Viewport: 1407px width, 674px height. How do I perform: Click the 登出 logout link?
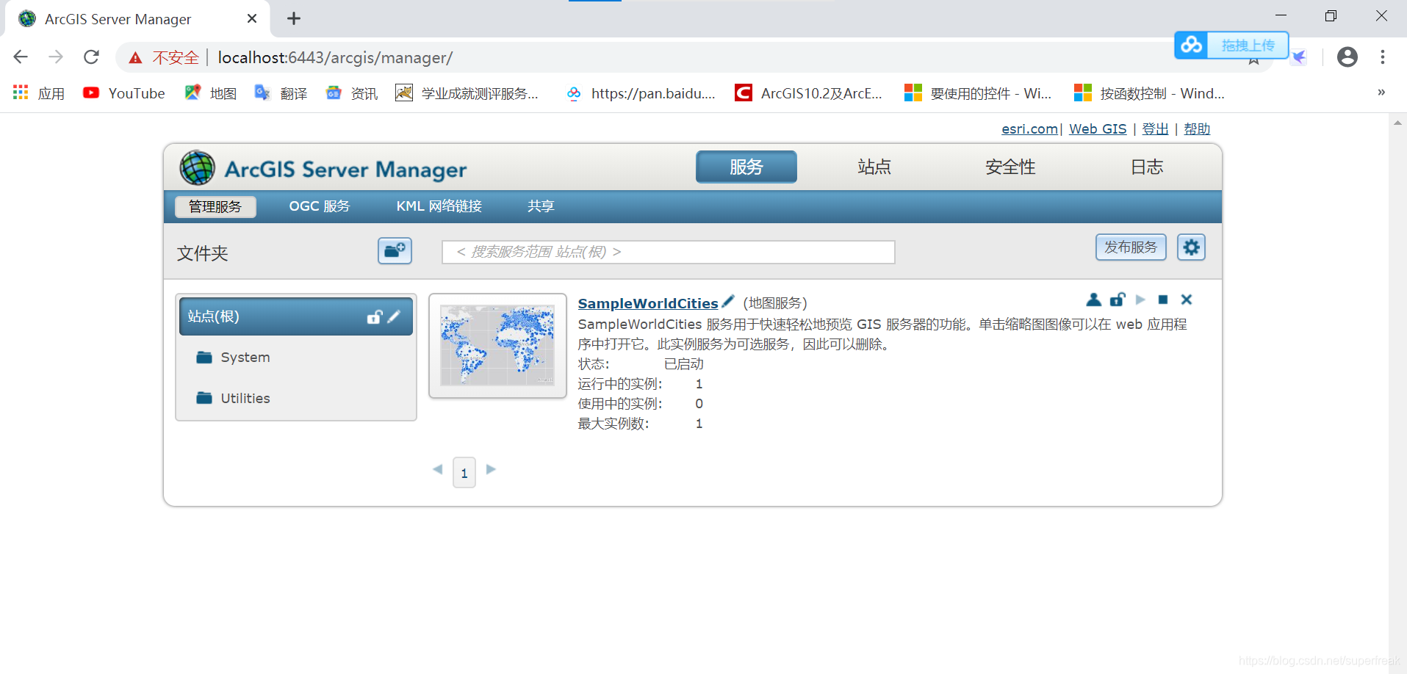[1155, 128]
